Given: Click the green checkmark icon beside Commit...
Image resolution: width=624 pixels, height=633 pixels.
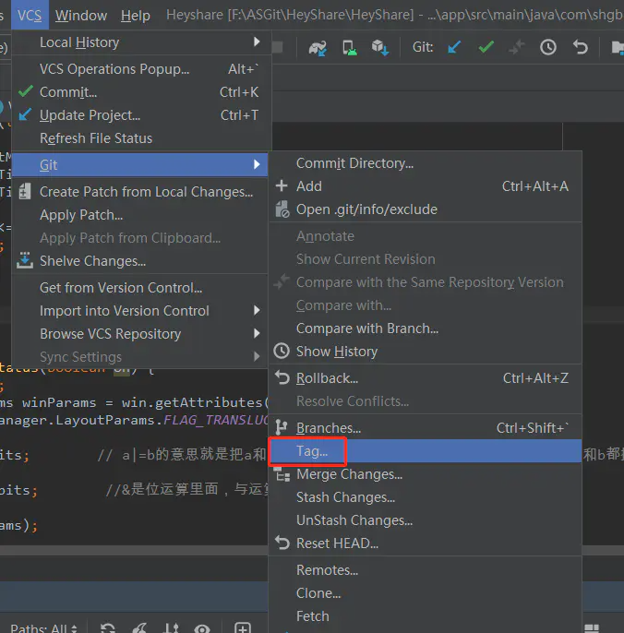Looking at the screenshot, I should (x=26, y=91).
